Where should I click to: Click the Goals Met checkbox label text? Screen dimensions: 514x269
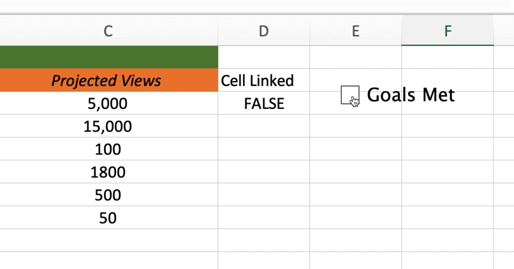tap(411, 95)
